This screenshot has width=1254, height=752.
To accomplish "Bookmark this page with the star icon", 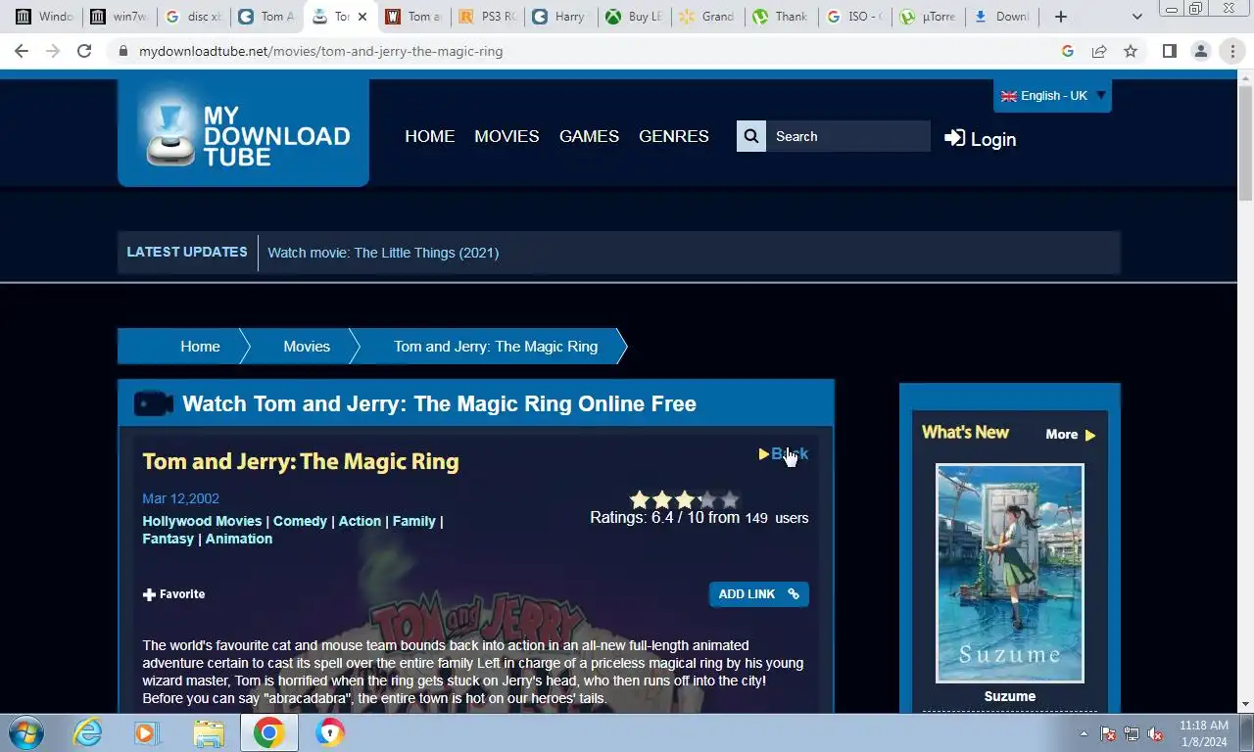I will tap(1131, 51).
